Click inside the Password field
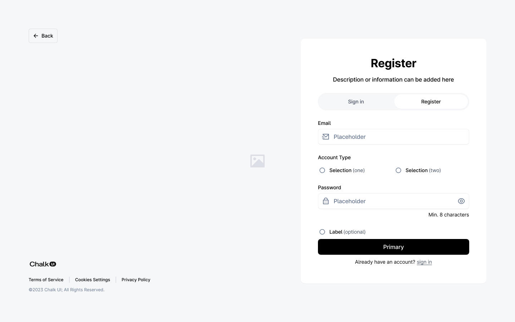 [386, 201]
